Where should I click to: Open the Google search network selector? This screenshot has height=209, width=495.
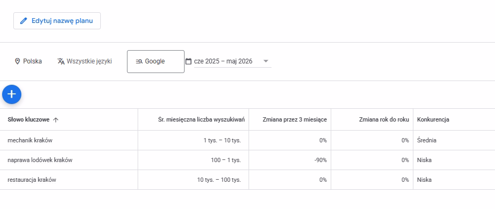(x=156, y=61)
